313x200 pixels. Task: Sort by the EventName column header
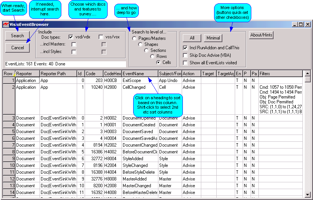140,74
